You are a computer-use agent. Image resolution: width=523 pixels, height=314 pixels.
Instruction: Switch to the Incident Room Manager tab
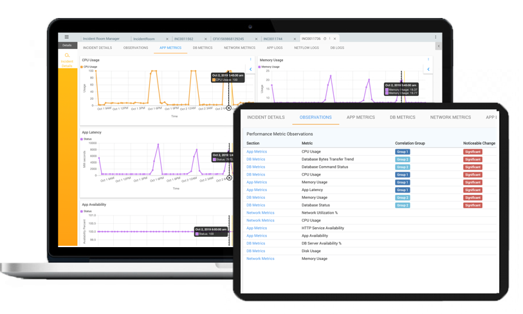pyautogui.click(x=101, y=39)
